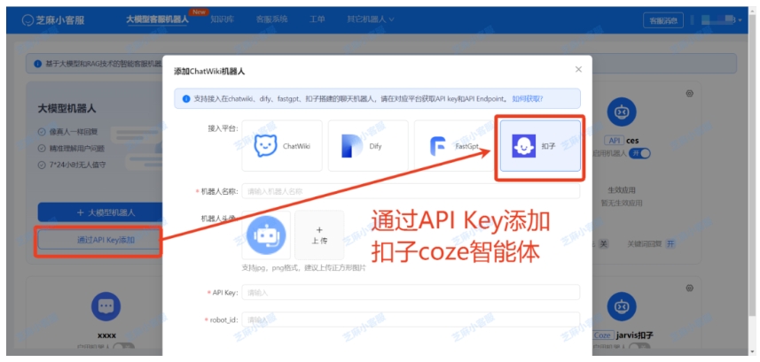This screenshot has height=362, width=760.
Task: Click the 客服消息 button
Action: click(x=663, y=20)
